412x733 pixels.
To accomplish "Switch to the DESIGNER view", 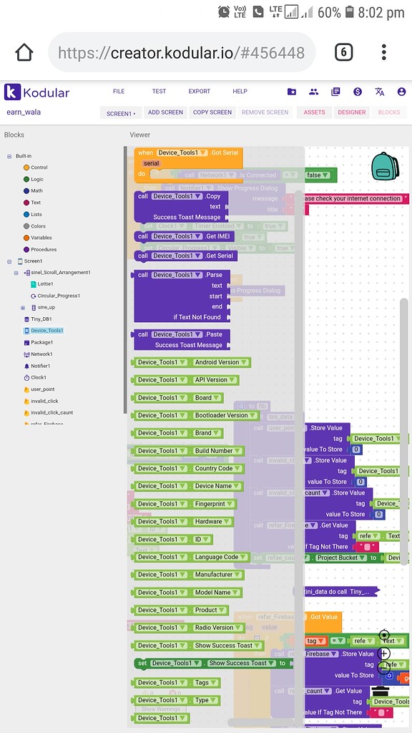I will 351,112.
